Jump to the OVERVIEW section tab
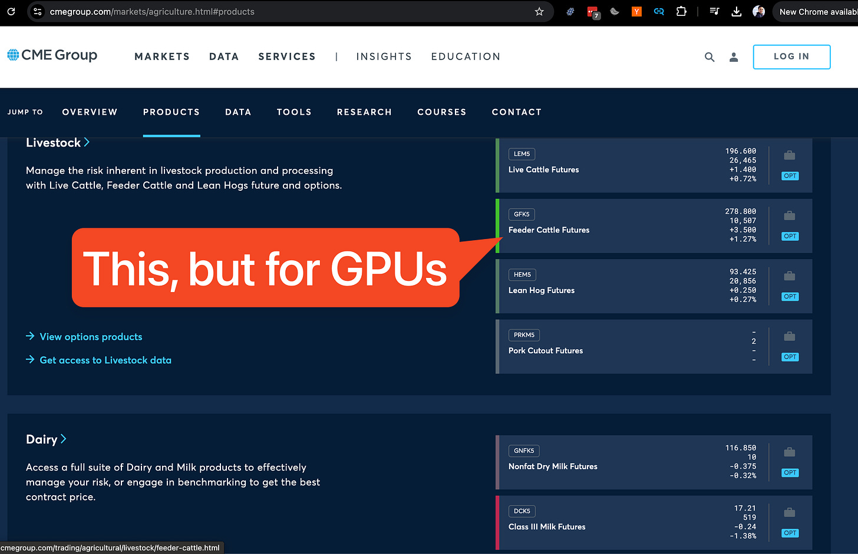 [90, 112]
